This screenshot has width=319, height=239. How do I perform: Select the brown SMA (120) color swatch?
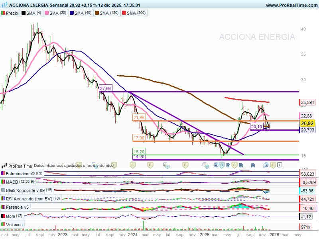coord(96,13)
